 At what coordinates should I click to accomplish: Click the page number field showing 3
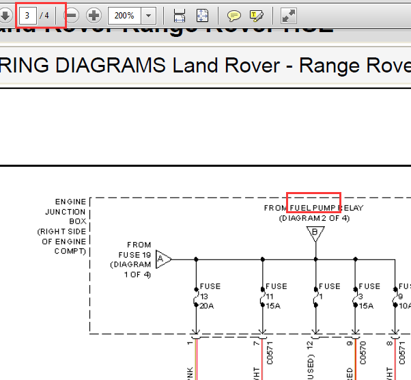(27, 16)
